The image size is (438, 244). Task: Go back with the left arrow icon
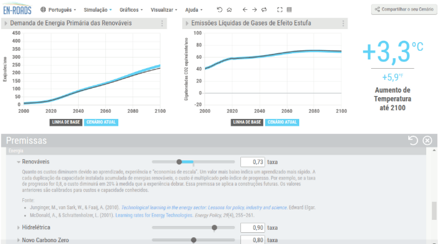(x=245, y=10)
